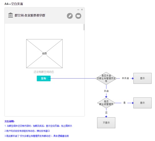Click the 显示 box next to 是 label

coord(142,103)
